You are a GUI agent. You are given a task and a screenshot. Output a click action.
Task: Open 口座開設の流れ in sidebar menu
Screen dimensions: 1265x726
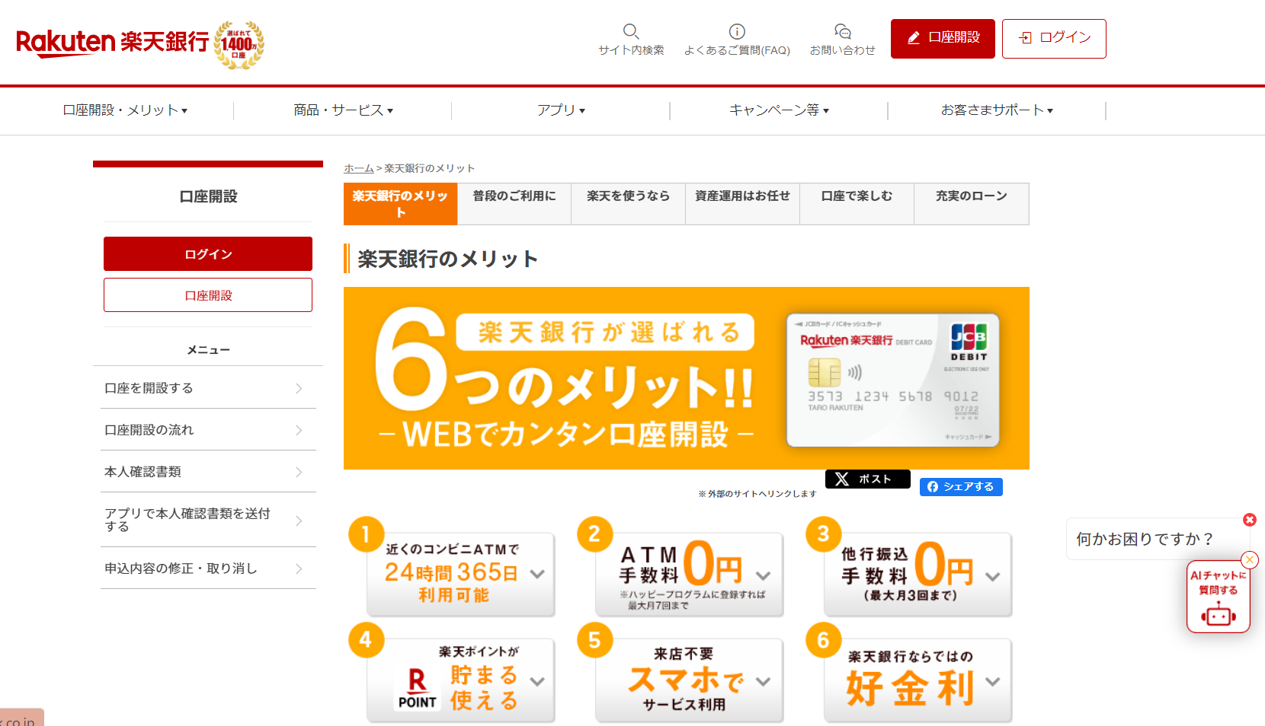208,430
